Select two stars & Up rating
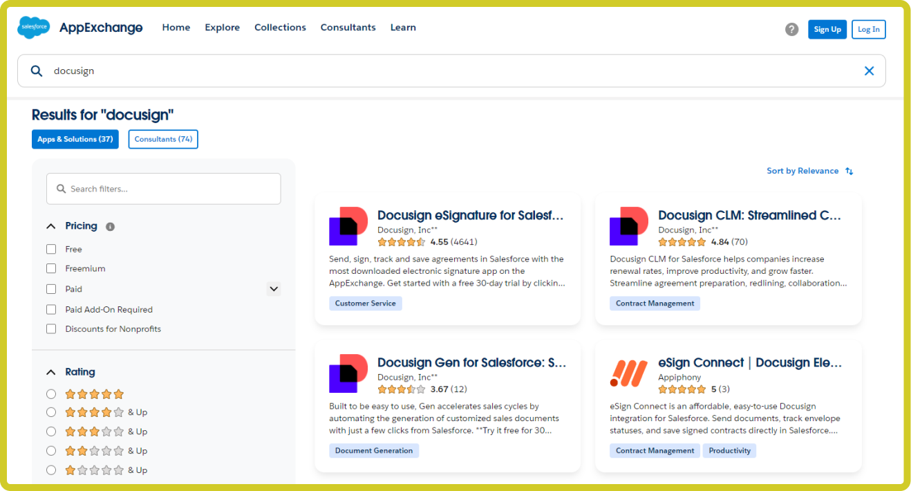The height and width of the screenshot is (491, 911). [51, 451]
